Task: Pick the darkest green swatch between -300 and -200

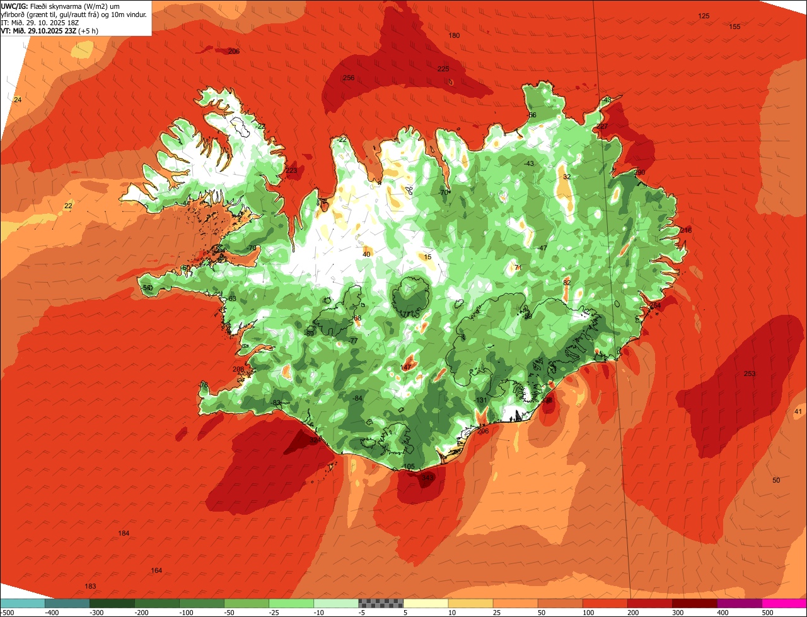Action: pos(112,603)
